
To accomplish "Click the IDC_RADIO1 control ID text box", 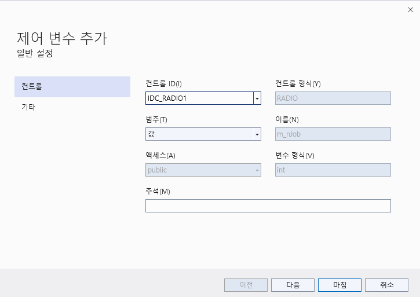I will tap(199, 98).
